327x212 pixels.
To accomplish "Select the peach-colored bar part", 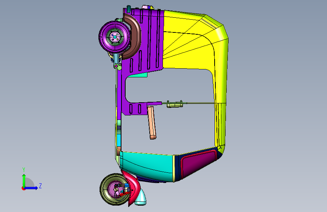I will 152,123.
